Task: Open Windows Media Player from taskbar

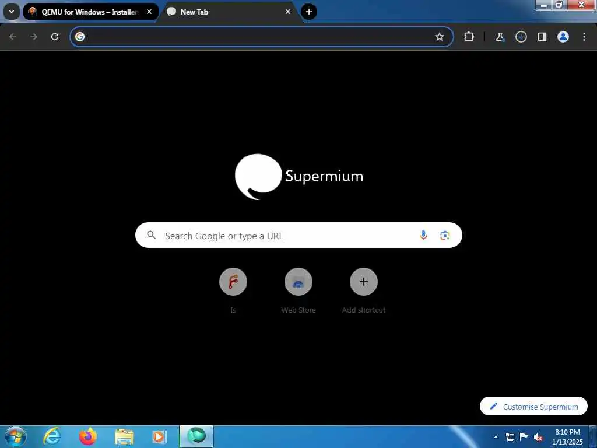Action: point(159,437)
